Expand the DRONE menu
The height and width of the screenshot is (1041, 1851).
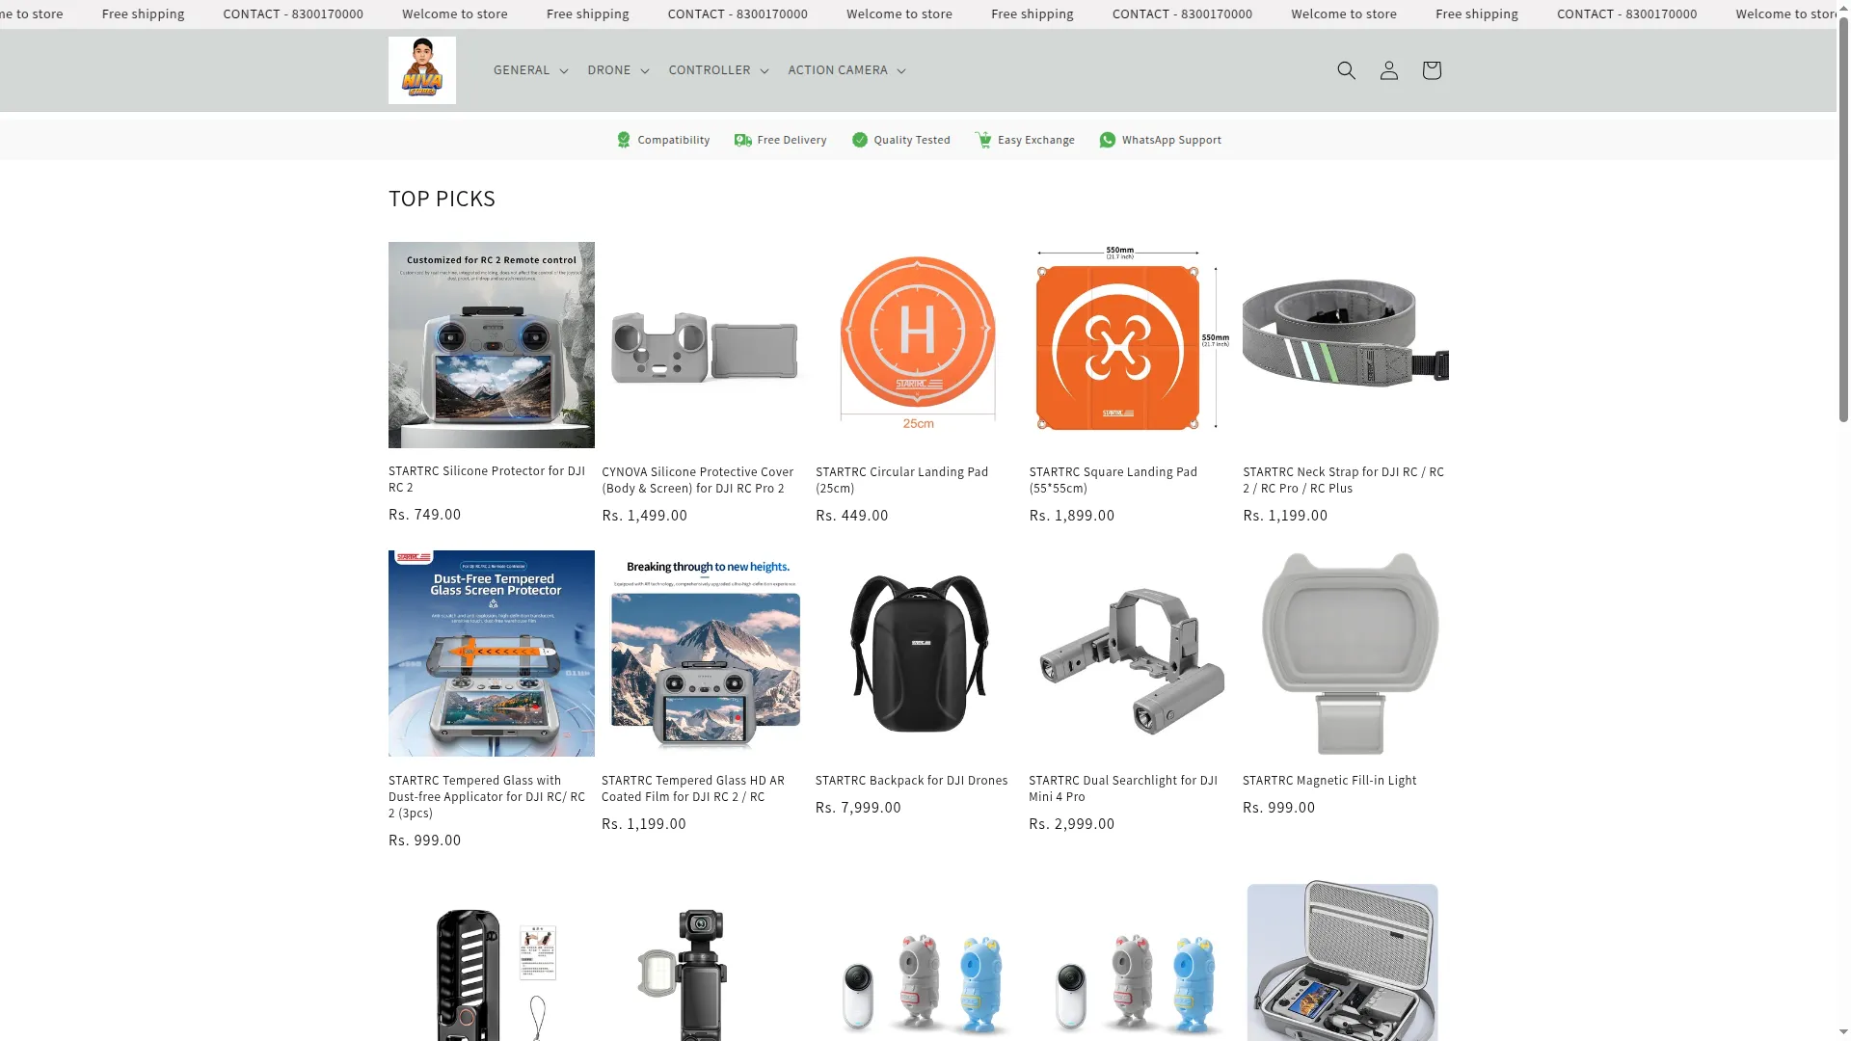(619, 70)
